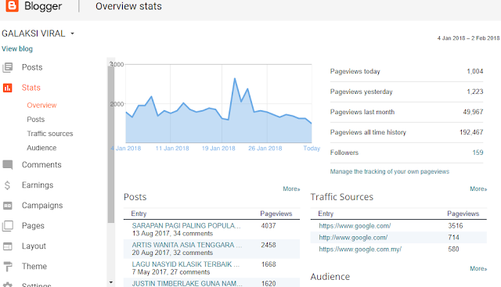Click the Pages icon in sidebar
This screenshot has height=287, width=501.
pos(8,226)
